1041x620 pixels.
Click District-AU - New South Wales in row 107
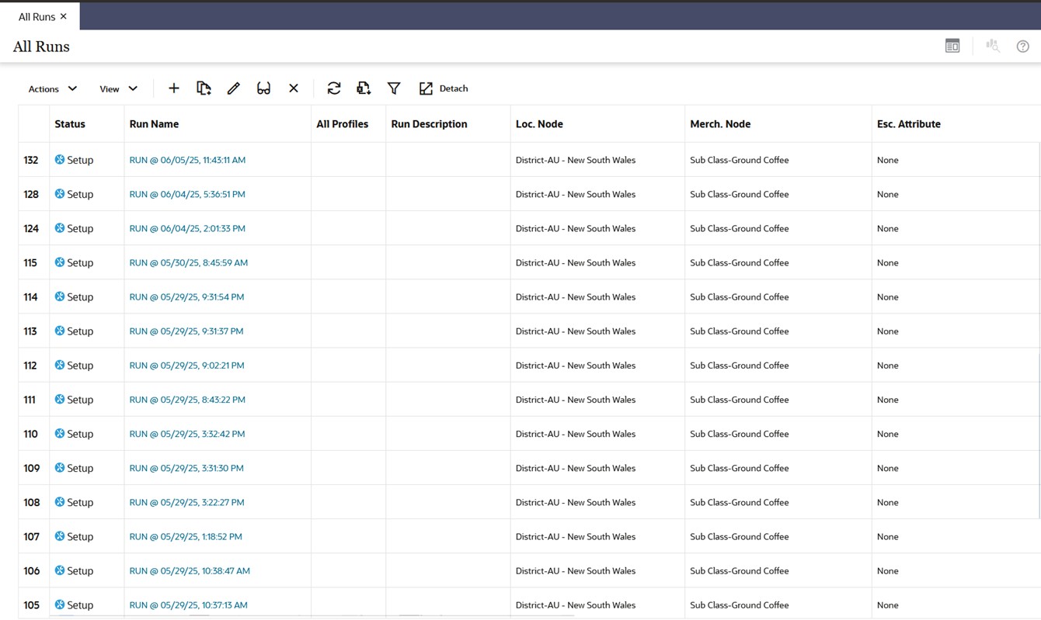tap(576, 535)
